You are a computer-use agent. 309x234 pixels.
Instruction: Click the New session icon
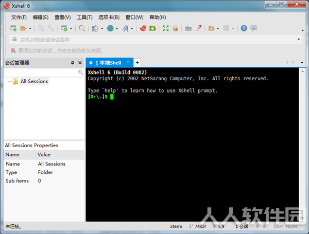coord(13,28)
